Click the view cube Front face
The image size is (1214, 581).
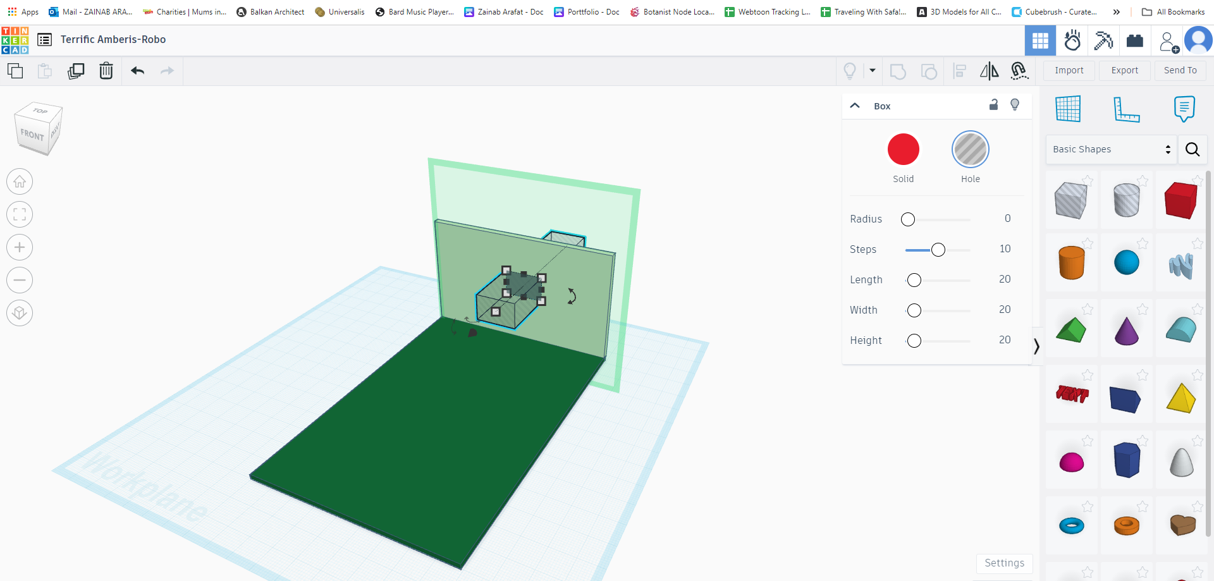pos(32,135)
